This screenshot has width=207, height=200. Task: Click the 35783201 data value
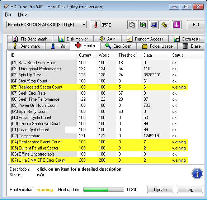tap(152, 75)
